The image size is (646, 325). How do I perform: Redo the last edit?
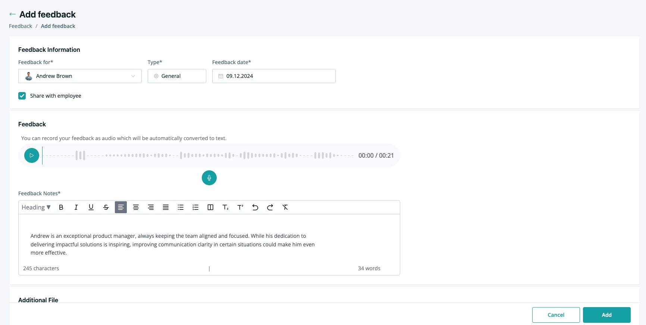pos(270,207)
